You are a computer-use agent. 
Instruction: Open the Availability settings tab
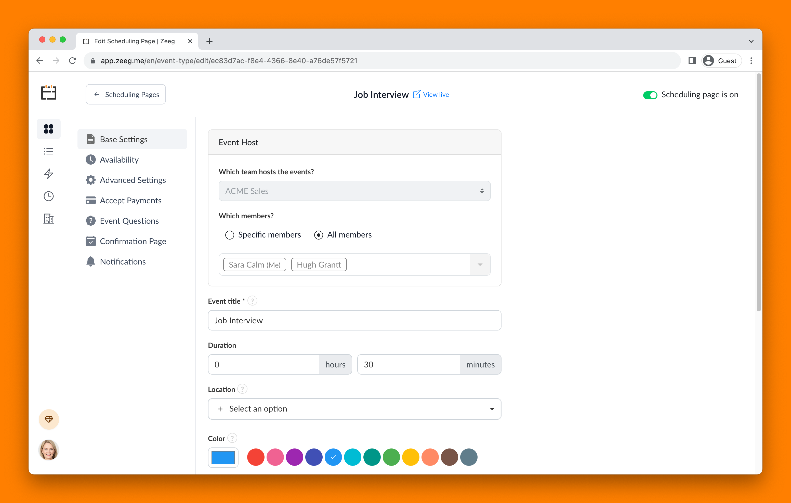coord(119,160)
